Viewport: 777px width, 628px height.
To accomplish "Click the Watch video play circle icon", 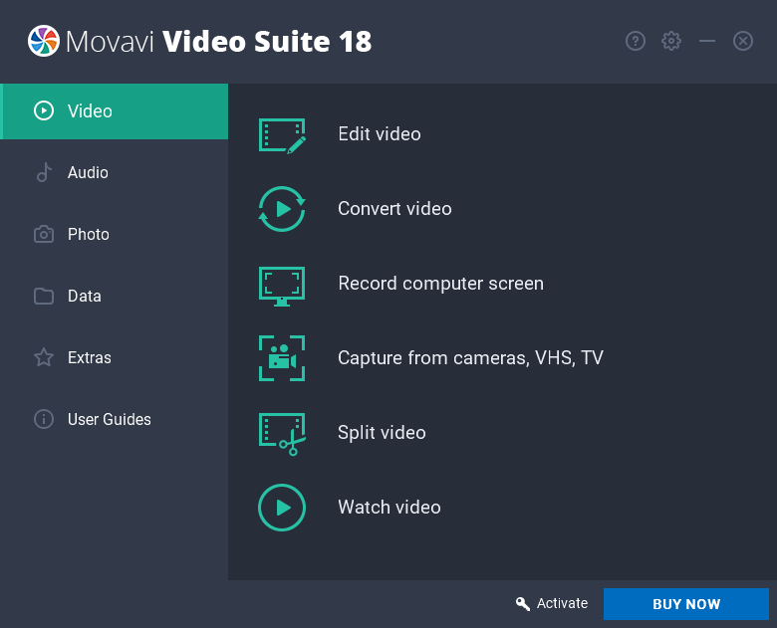I will pos(282,508).
